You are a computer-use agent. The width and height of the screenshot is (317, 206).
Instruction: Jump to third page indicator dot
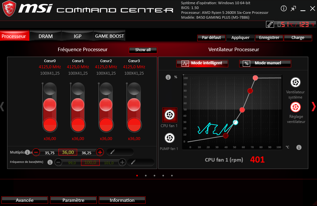154,175
